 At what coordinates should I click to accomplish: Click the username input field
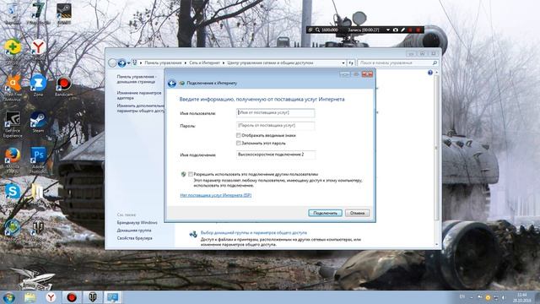point(276,112)
